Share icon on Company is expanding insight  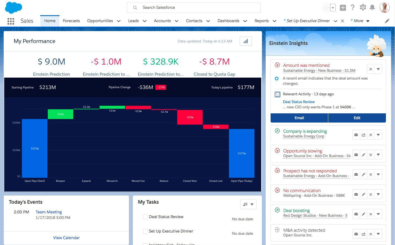363,135
